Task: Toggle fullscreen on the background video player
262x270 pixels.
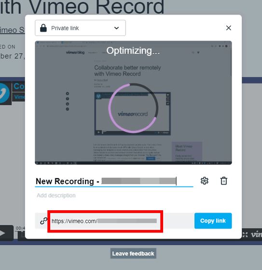Action: (245, 234)
